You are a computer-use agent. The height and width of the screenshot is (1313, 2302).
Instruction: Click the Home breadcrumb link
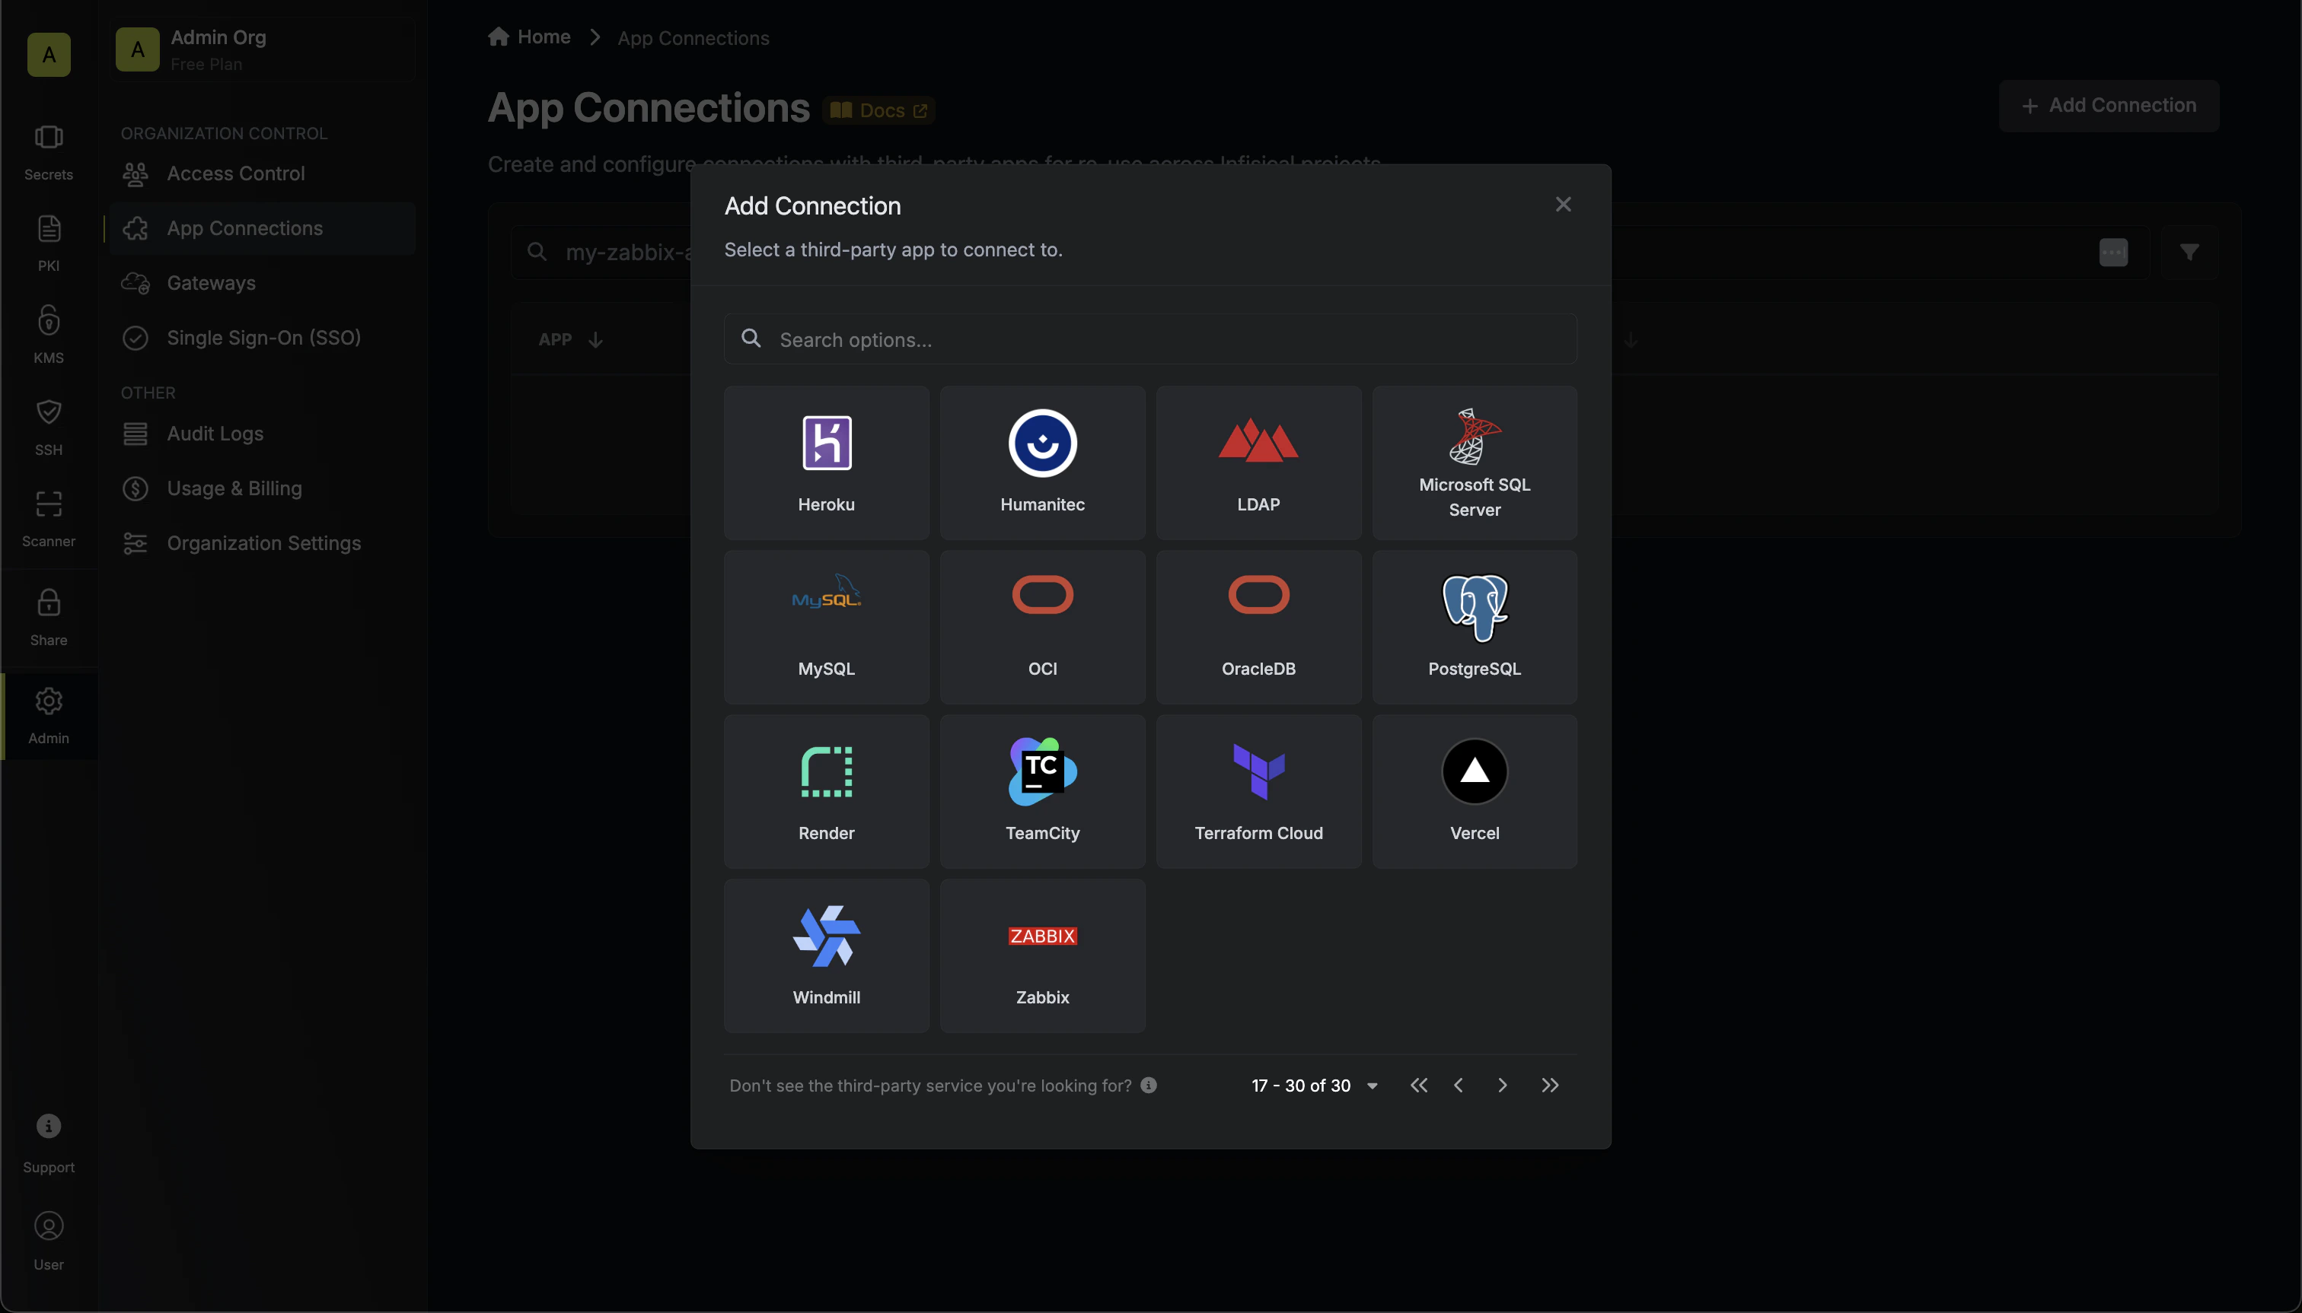pos(530,37)
